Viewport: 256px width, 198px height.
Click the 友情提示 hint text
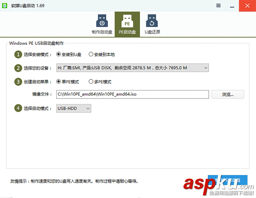74,181
